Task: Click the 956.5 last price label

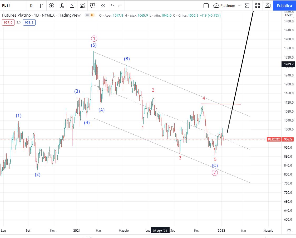Action: 288,139
